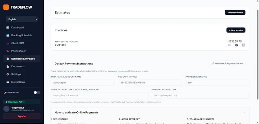Email the bug test invoice
The height and width of the screenshot is (124, 259).
pos(230,45)
